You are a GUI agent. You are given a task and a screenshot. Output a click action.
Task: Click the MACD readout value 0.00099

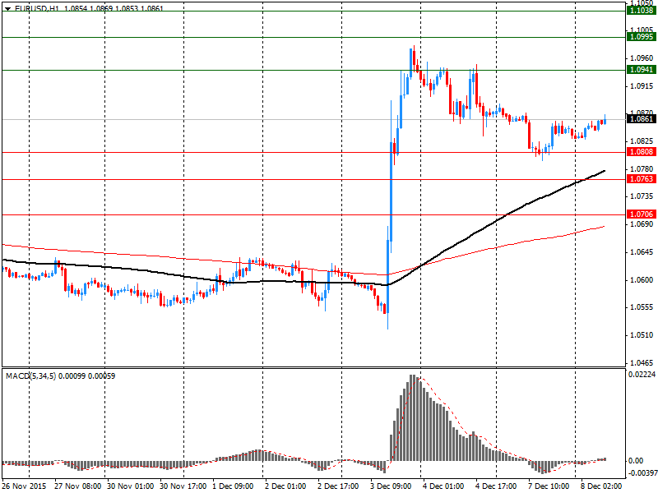pos(72,376)
